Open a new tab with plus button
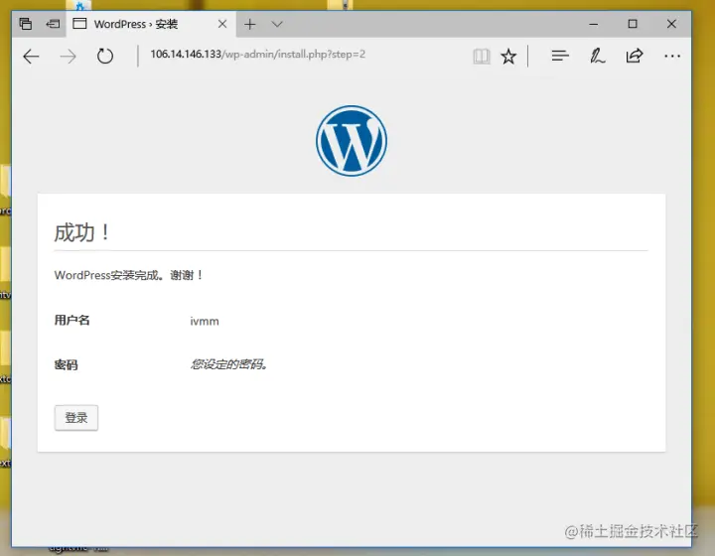Viewport: 715px width, 556px height. click(250, 24)
